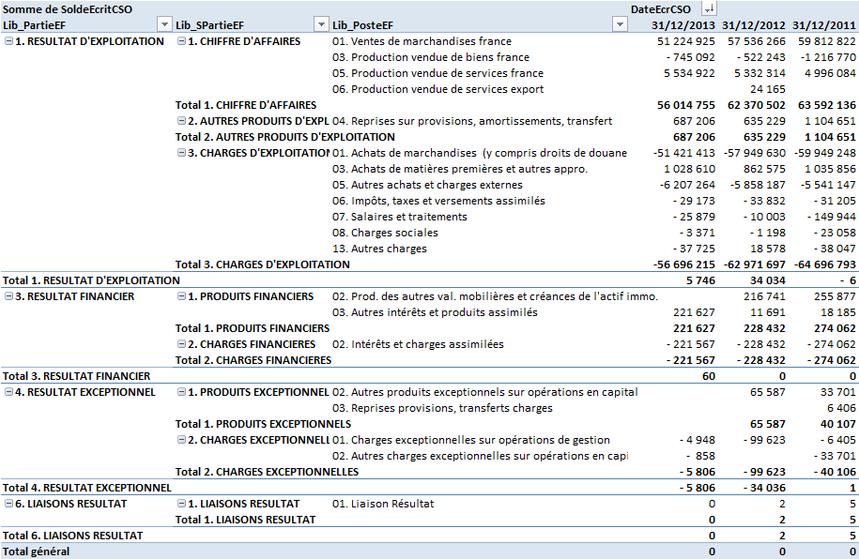
Task: Collapse the 1. RESULTAT D'EXPLOITATION group
Action: click(8, 41)
